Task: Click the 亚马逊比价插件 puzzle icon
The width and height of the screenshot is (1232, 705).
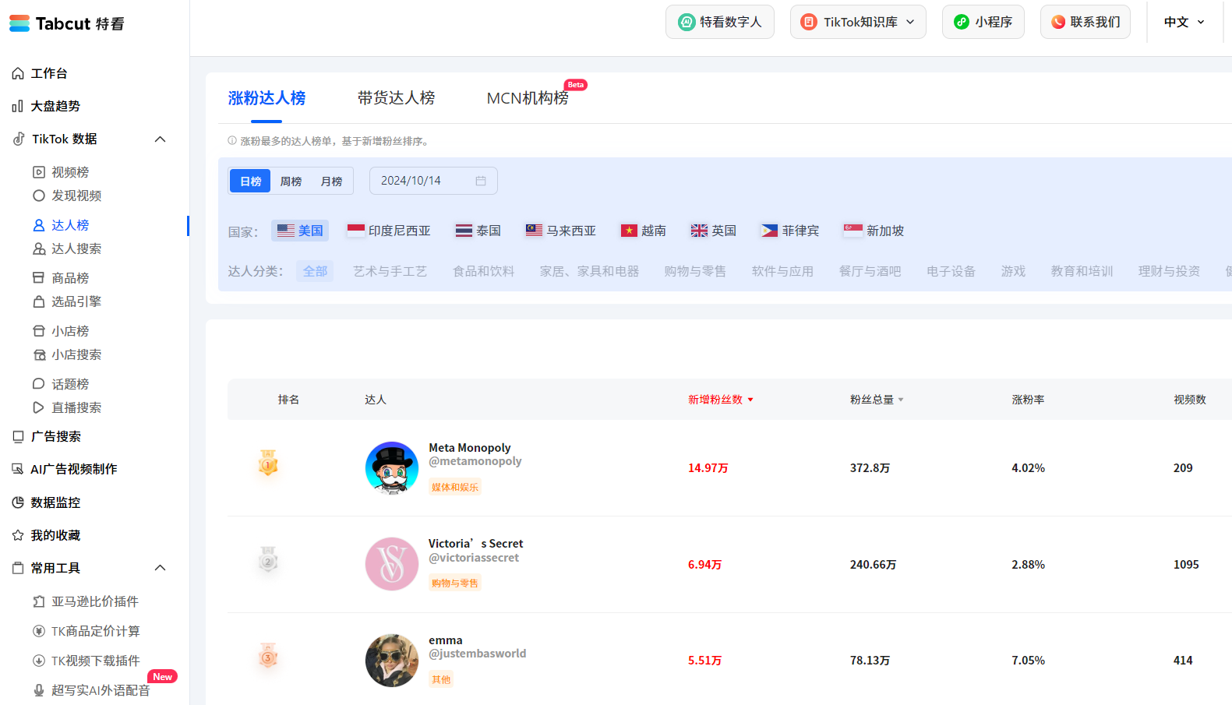Action: (x=39, y=601)
